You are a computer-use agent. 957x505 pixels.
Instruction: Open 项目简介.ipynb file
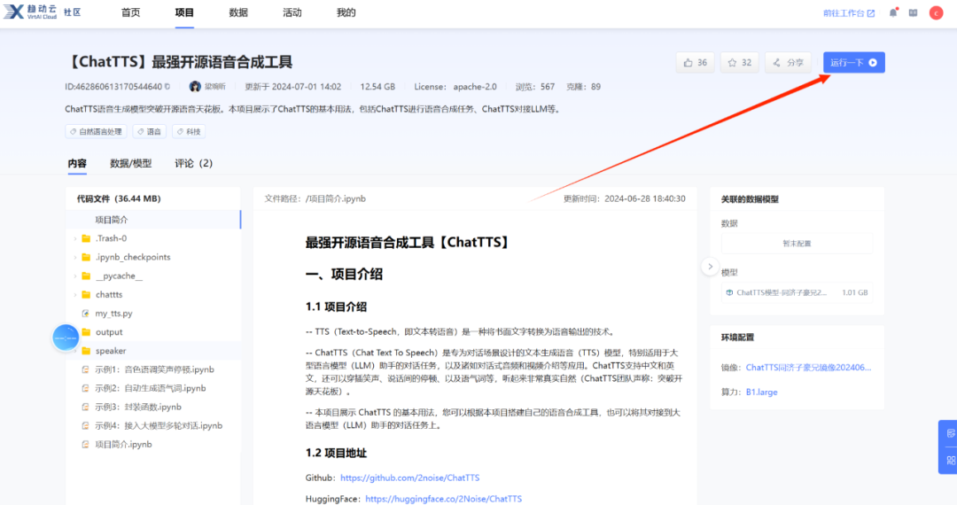tap(123, 445)
